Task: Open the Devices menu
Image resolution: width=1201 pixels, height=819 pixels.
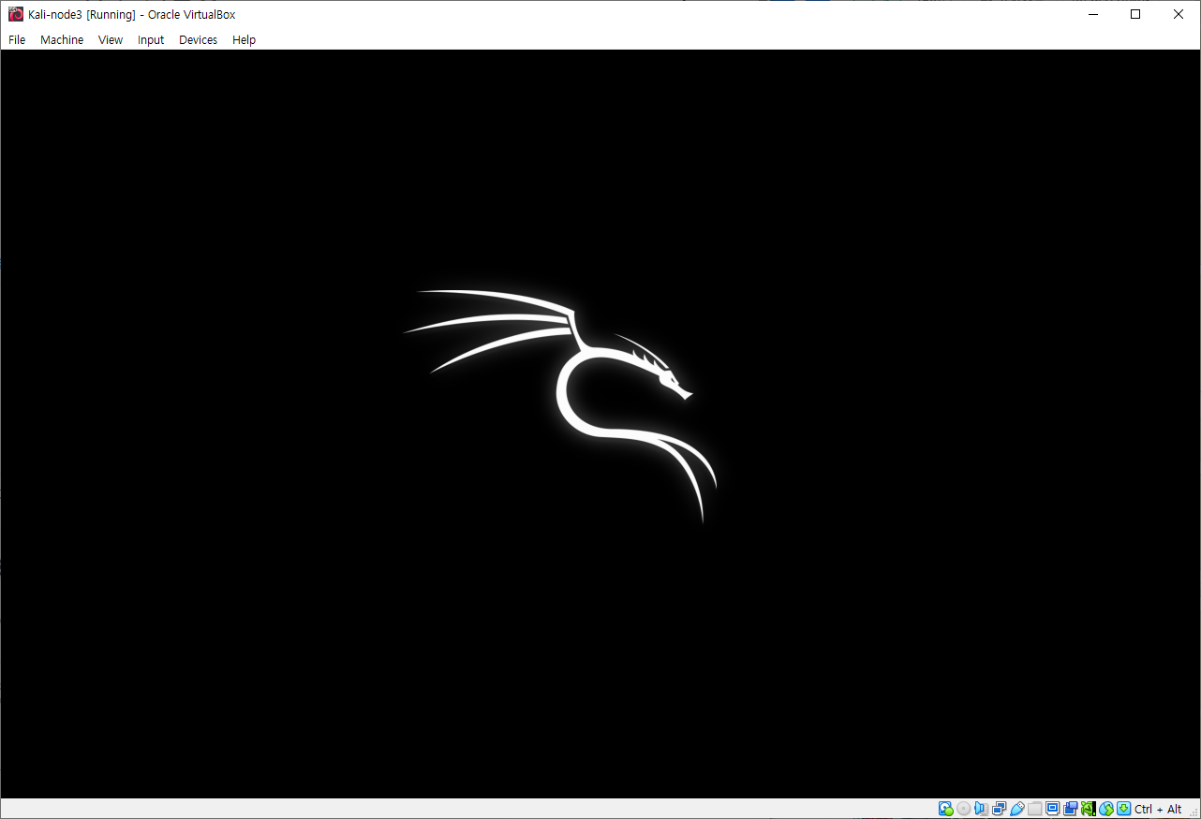Action: [x=198, y=40]
